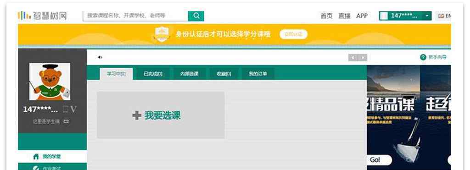
Task: Click the 作业考试 sidebar icon
Action: [36, 168]
